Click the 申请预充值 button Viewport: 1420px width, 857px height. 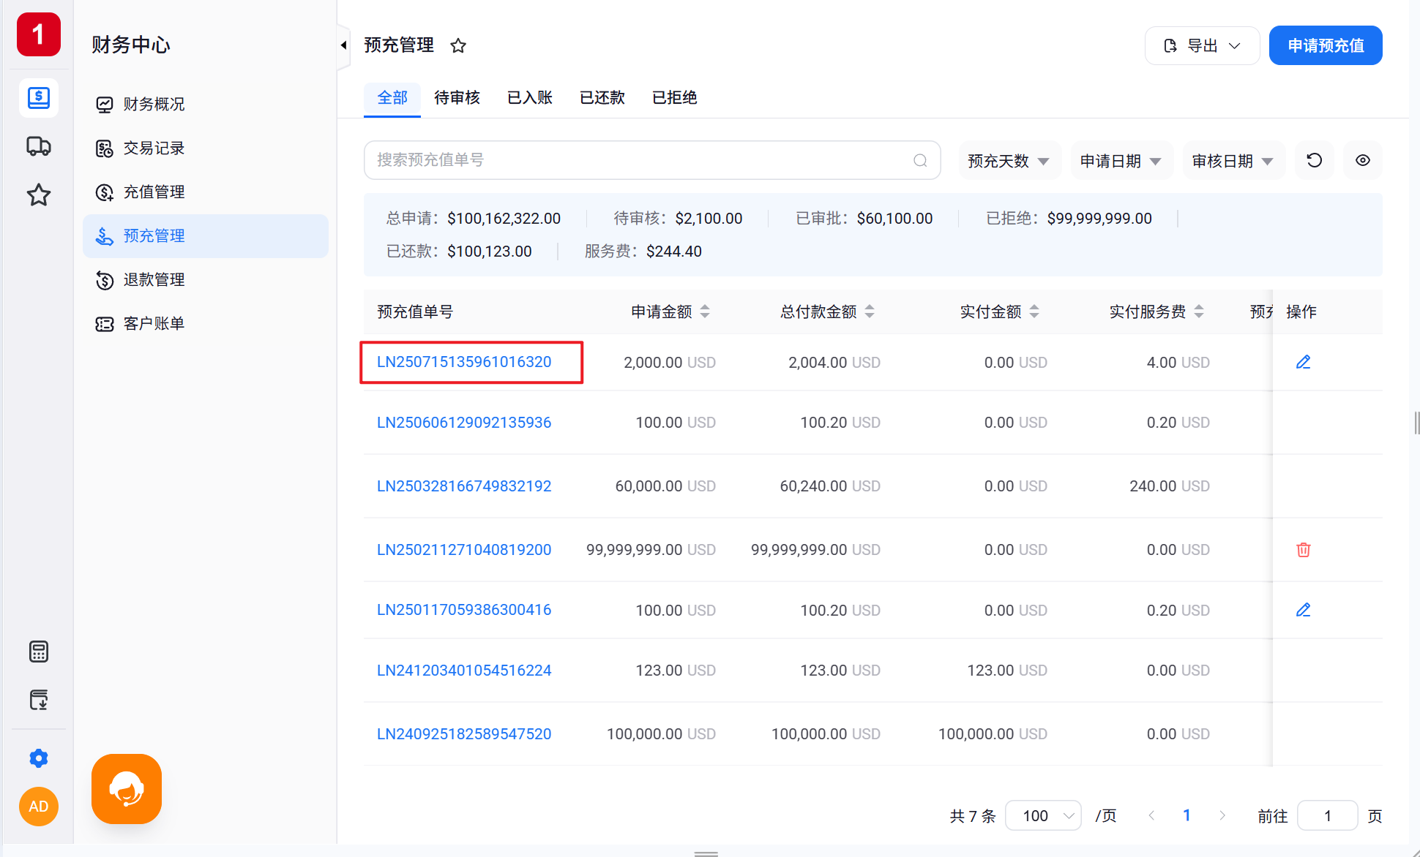point(1326,46)
